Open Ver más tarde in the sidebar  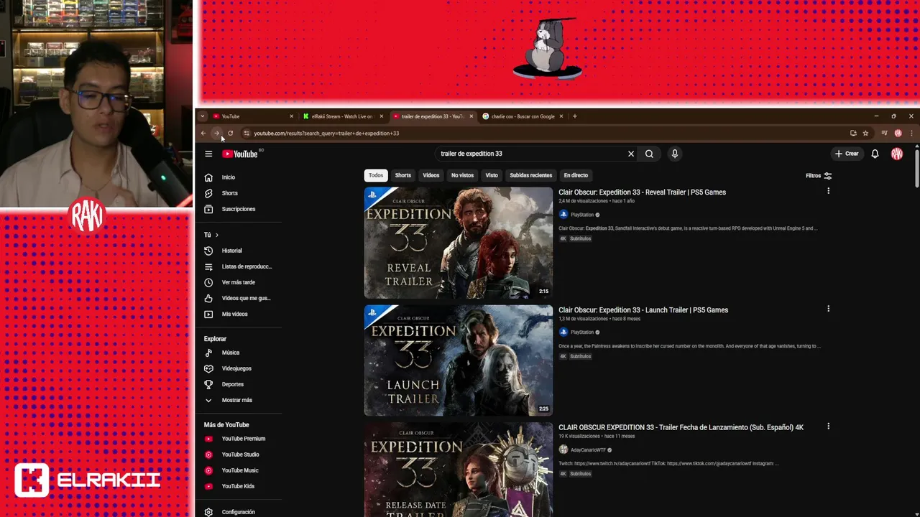point(239,282)
